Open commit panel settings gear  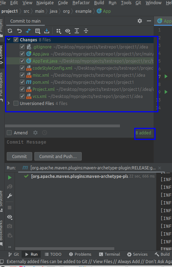click(x=140, y=21)
